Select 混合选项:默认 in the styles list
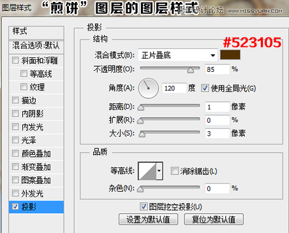The height and width of the screenshot is (233, 289). (x=36, y=46)
